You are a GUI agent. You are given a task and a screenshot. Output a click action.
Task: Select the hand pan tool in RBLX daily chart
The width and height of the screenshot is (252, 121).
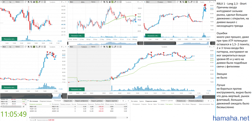[x=110, y=2]
